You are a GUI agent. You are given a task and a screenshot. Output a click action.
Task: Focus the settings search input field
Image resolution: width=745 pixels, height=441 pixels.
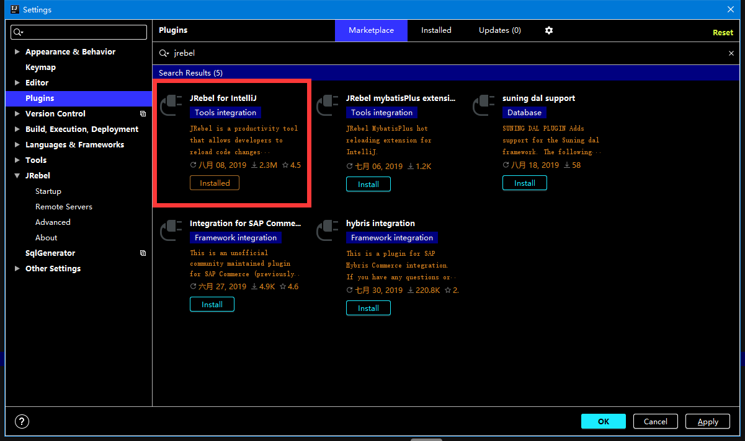tap(79, 32)
